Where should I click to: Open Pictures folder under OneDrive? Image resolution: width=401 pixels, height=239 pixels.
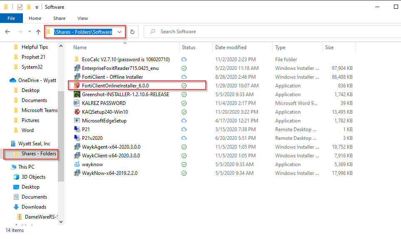[30, 120]
